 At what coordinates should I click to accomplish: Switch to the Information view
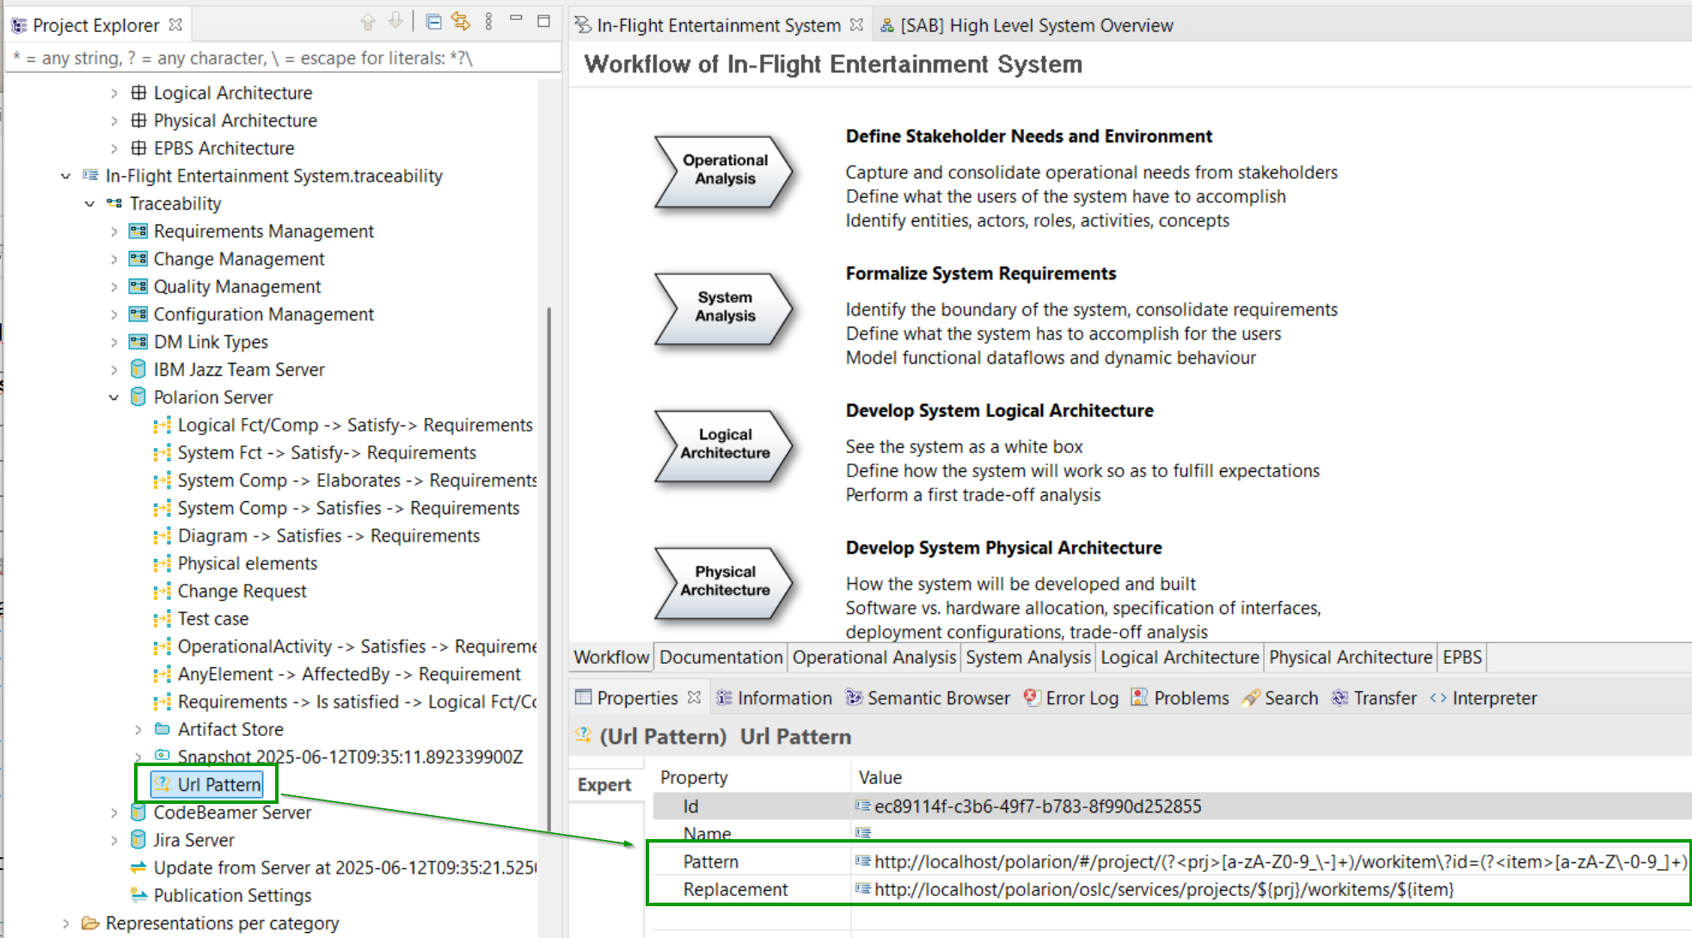(x=774, y=698)
